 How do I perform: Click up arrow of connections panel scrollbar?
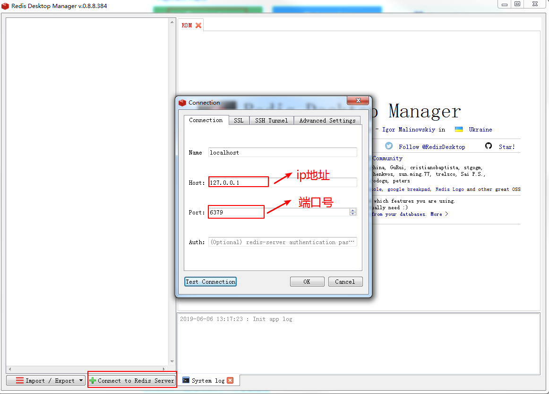[172, 22]
